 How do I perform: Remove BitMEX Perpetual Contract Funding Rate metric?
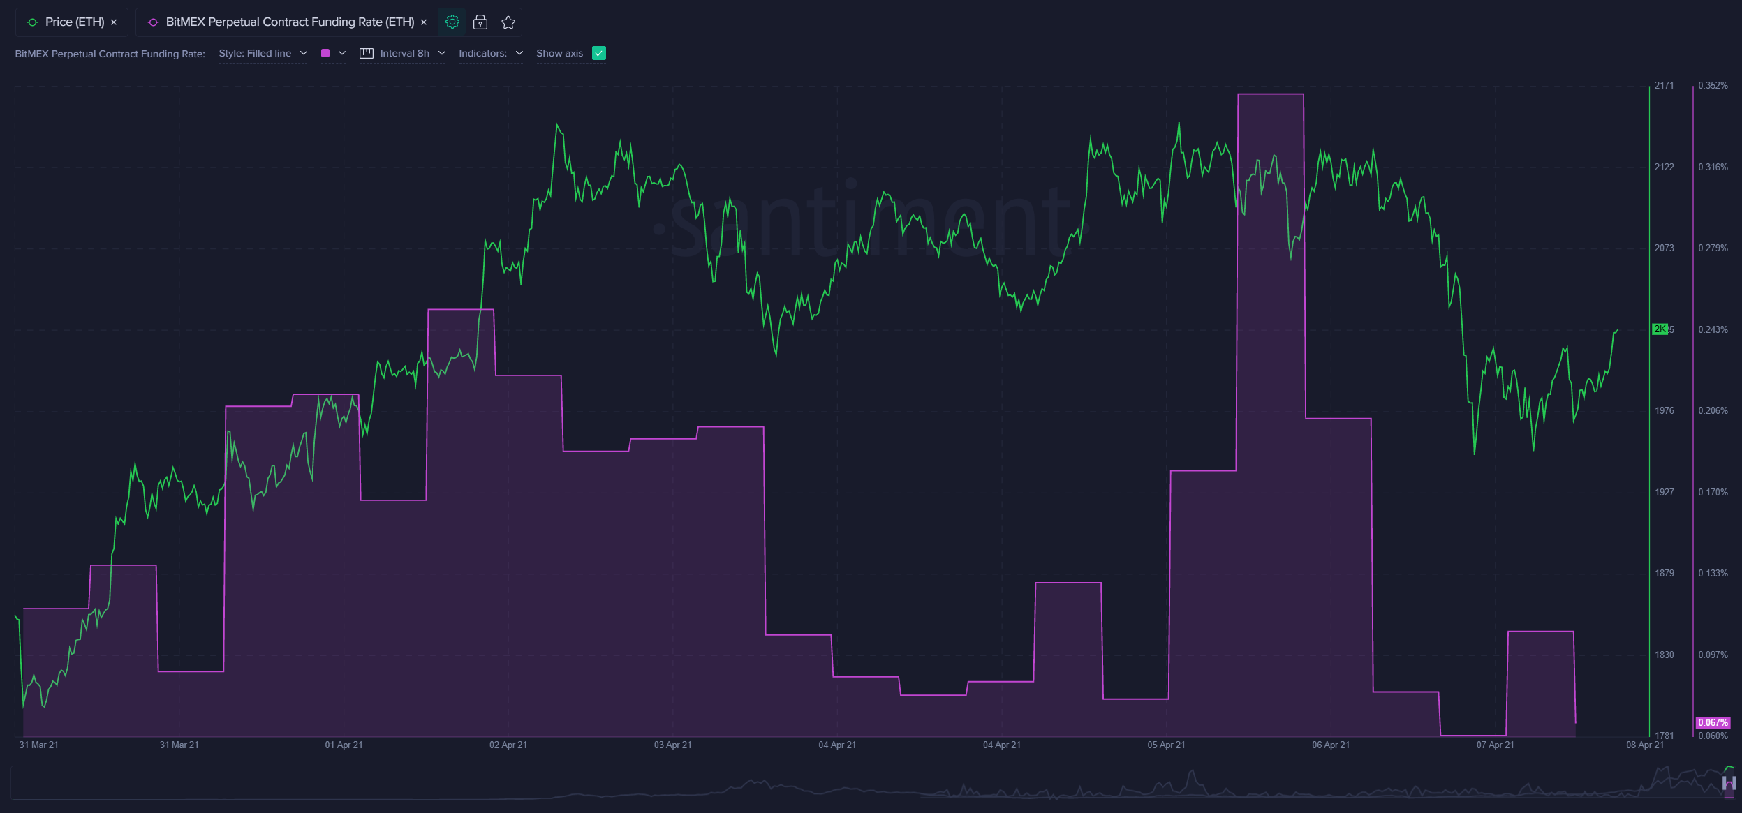coord(424,22)
